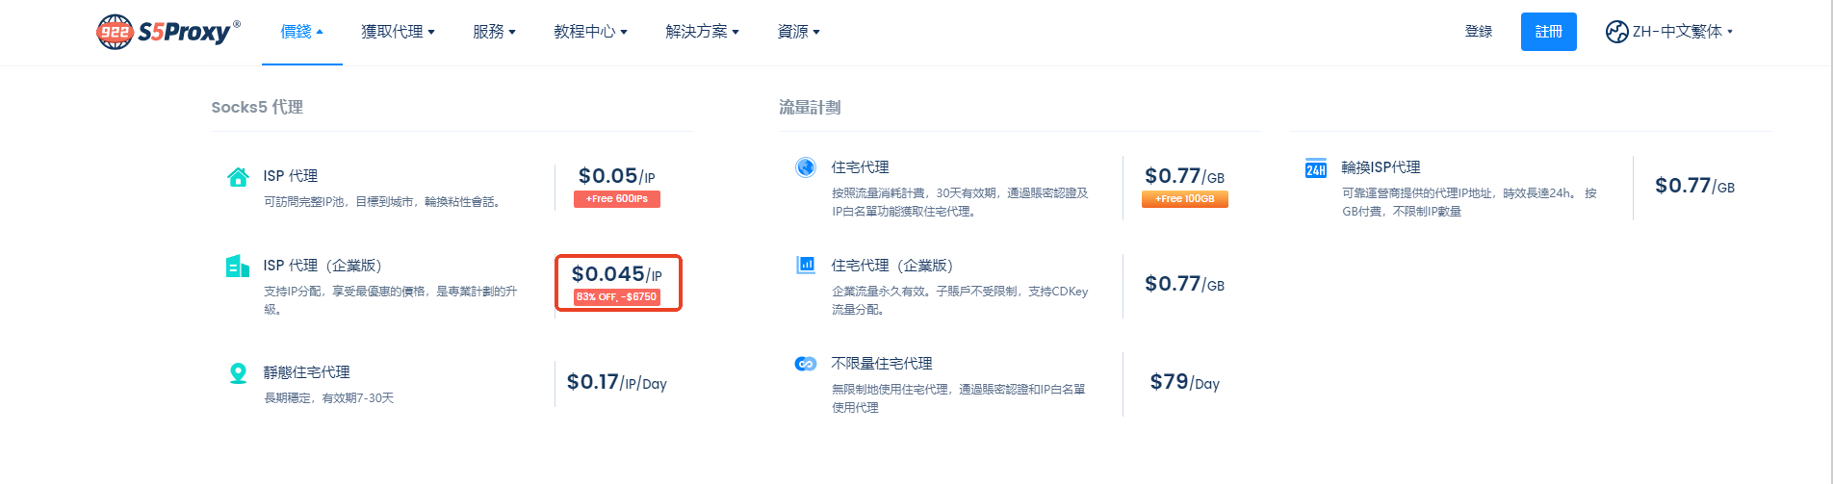Click the 登錄 login link
The height and width of the screenshot is (484, 1833).
[x=1479, y=32]
